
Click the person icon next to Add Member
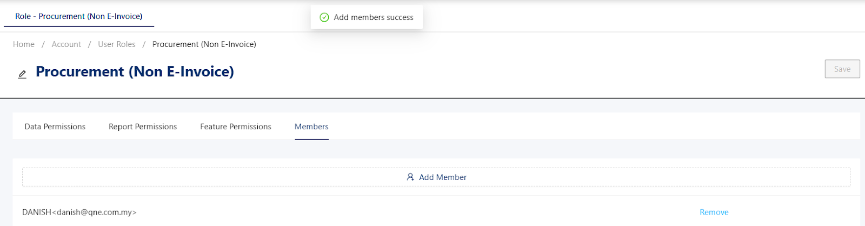pos(410,177)
